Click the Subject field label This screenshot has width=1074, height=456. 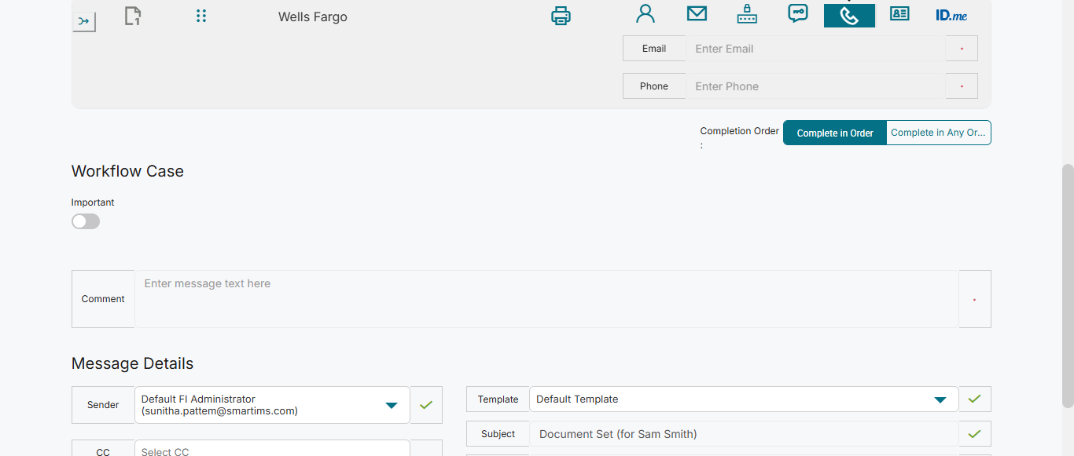[498, 433]
